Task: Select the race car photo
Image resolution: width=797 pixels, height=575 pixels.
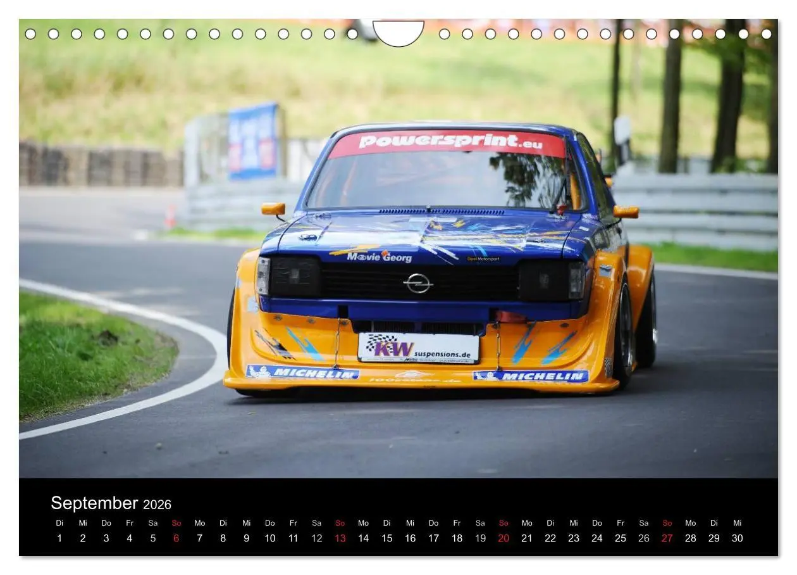Action: tap(398, 249)
